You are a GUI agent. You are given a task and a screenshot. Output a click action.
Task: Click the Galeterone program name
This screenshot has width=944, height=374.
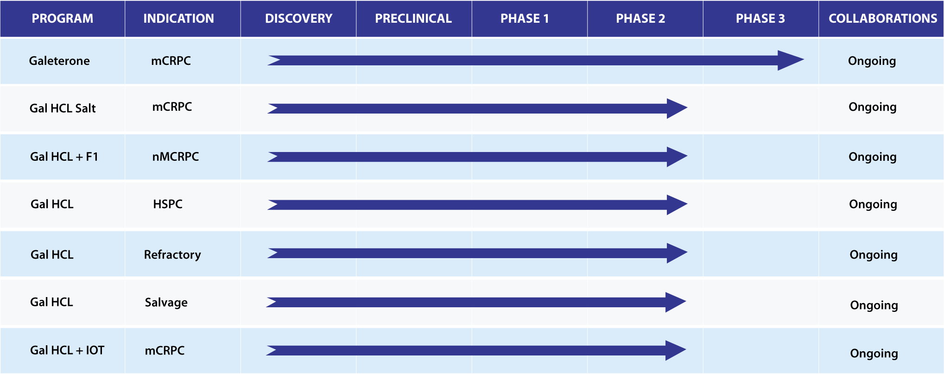[x=59, y=61]
